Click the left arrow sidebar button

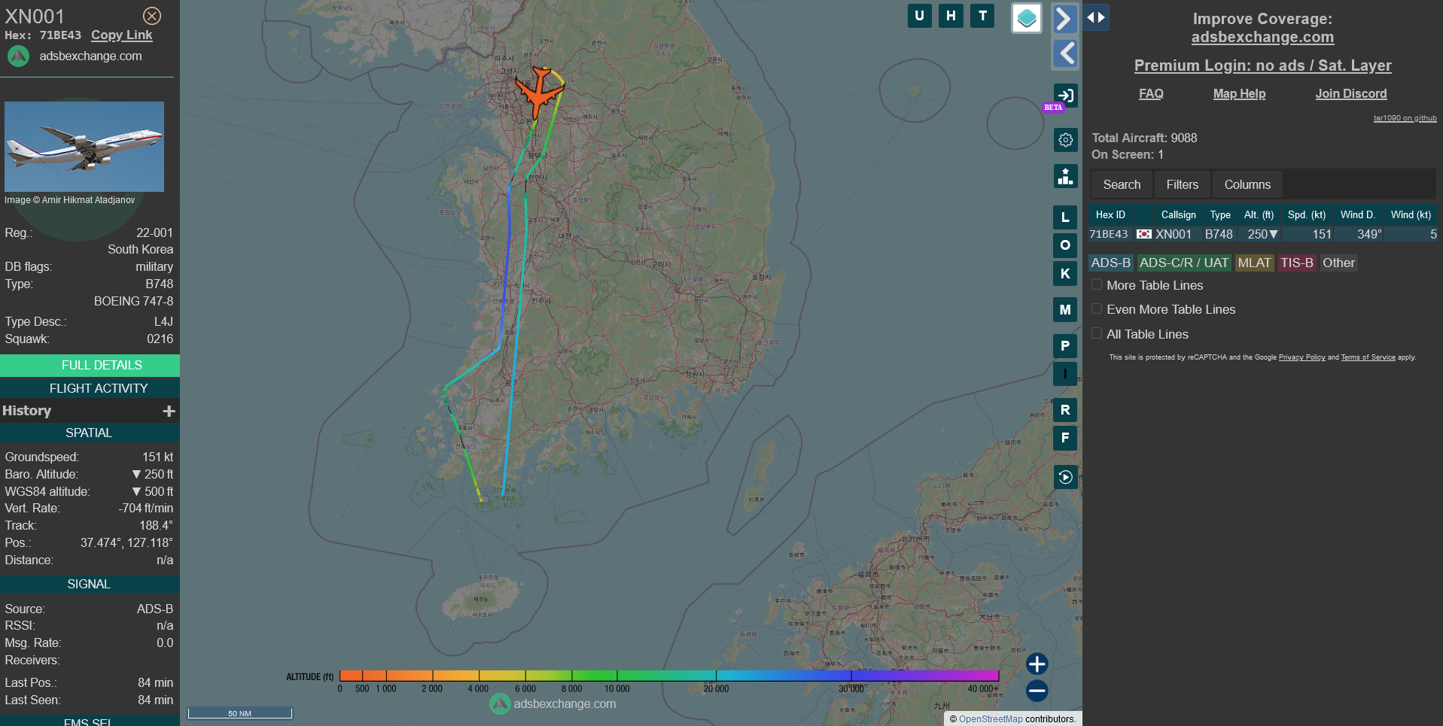[1064, 53]
